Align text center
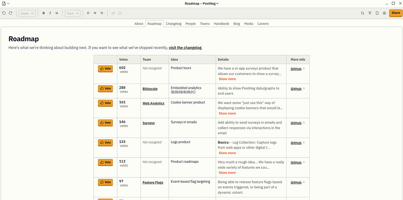Viewport: 403px width, 200px height. 95,13
